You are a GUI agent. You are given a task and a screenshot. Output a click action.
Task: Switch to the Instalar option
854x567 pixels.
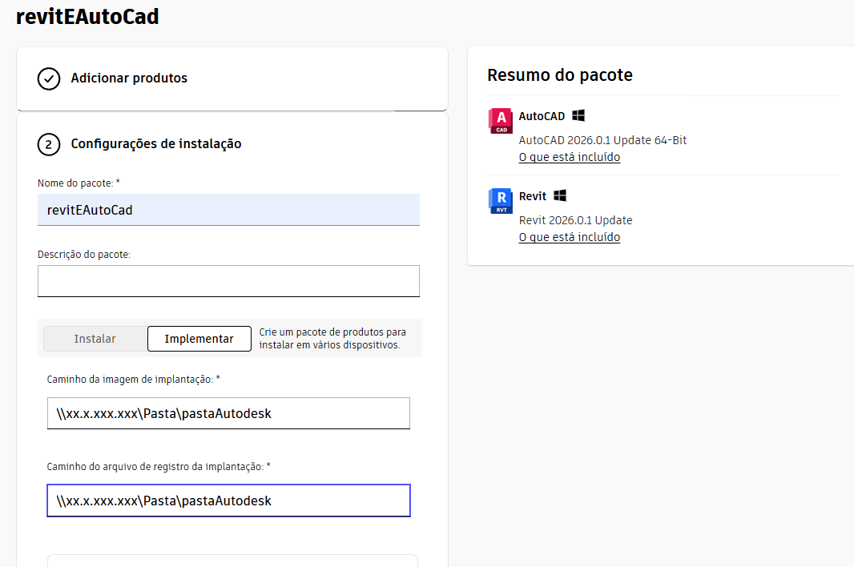[95, 339]
